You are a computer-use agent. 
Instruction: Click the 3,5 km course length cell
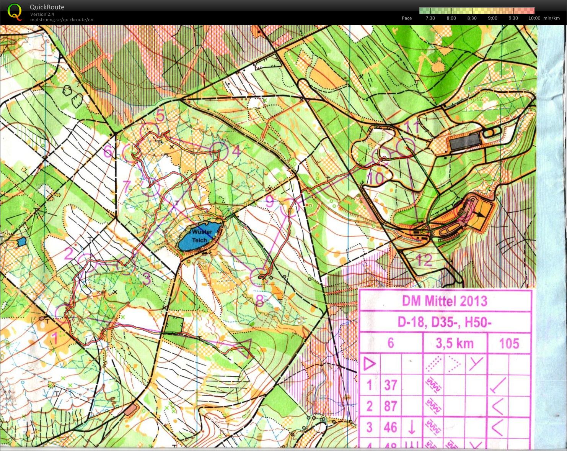tap(455, 343)
